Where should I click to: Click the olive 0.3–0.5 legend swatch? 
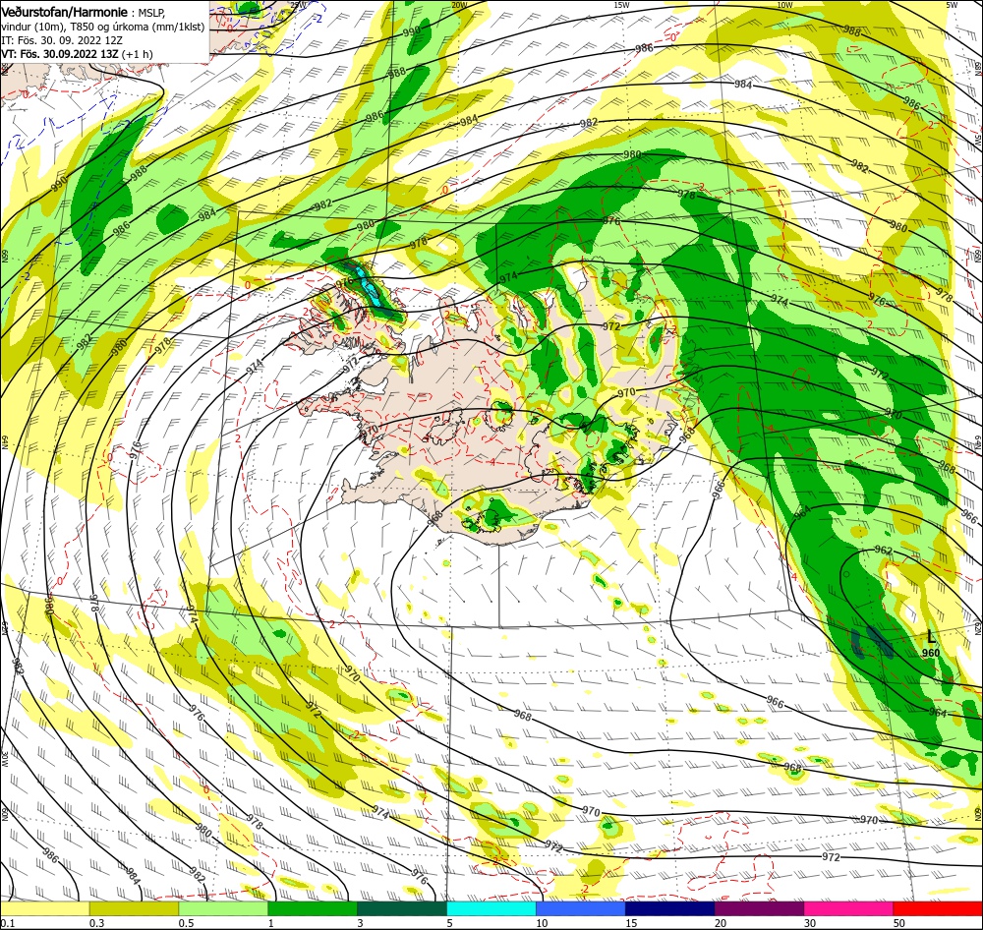tap(134, 908)
